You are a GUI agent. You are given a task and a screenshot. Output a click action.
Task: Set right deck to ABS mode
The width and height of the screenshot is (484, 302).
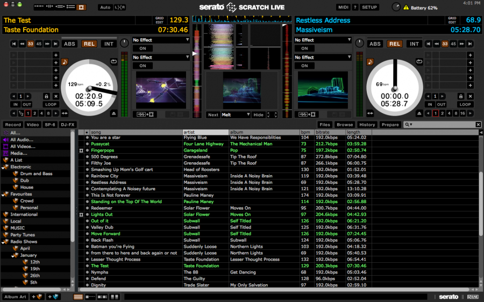point(375,44)
